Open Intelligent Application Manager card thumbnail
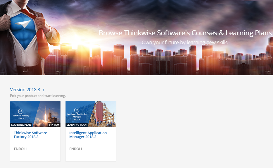 pyautogui.click(x=91, y=114)
